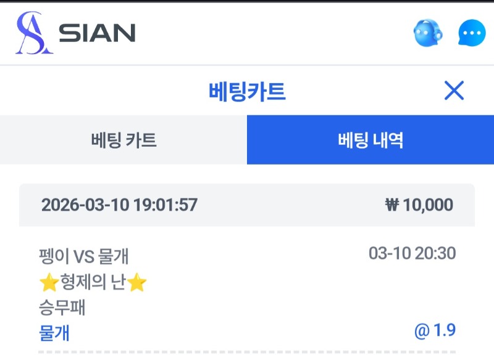Click the won symbol beside 10,000

(392, 205)
